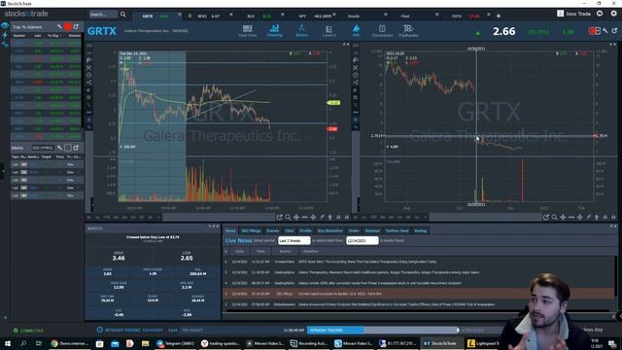Pop out the Top % Gainers panel
This screenshot has width=622, height=350.
coord(76,26)
